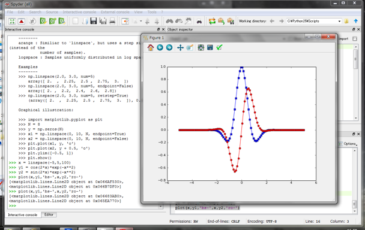The width and height of the screenshot is (365, 230).
Task: Switch to the Editor tab
Action: point(49,214)
